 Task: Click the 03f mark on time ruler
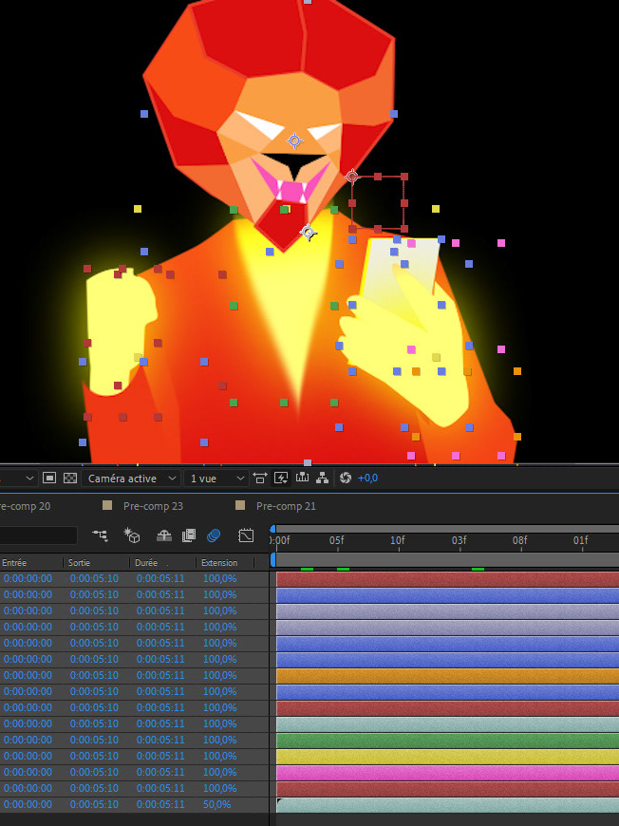click(x=459, y=540)
